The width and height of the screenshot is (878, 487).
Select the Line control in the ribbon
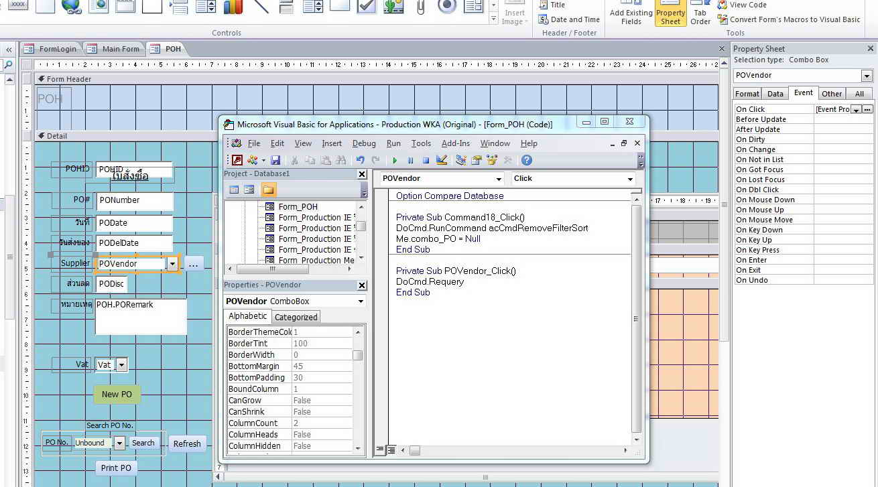[x=261, y=7]
